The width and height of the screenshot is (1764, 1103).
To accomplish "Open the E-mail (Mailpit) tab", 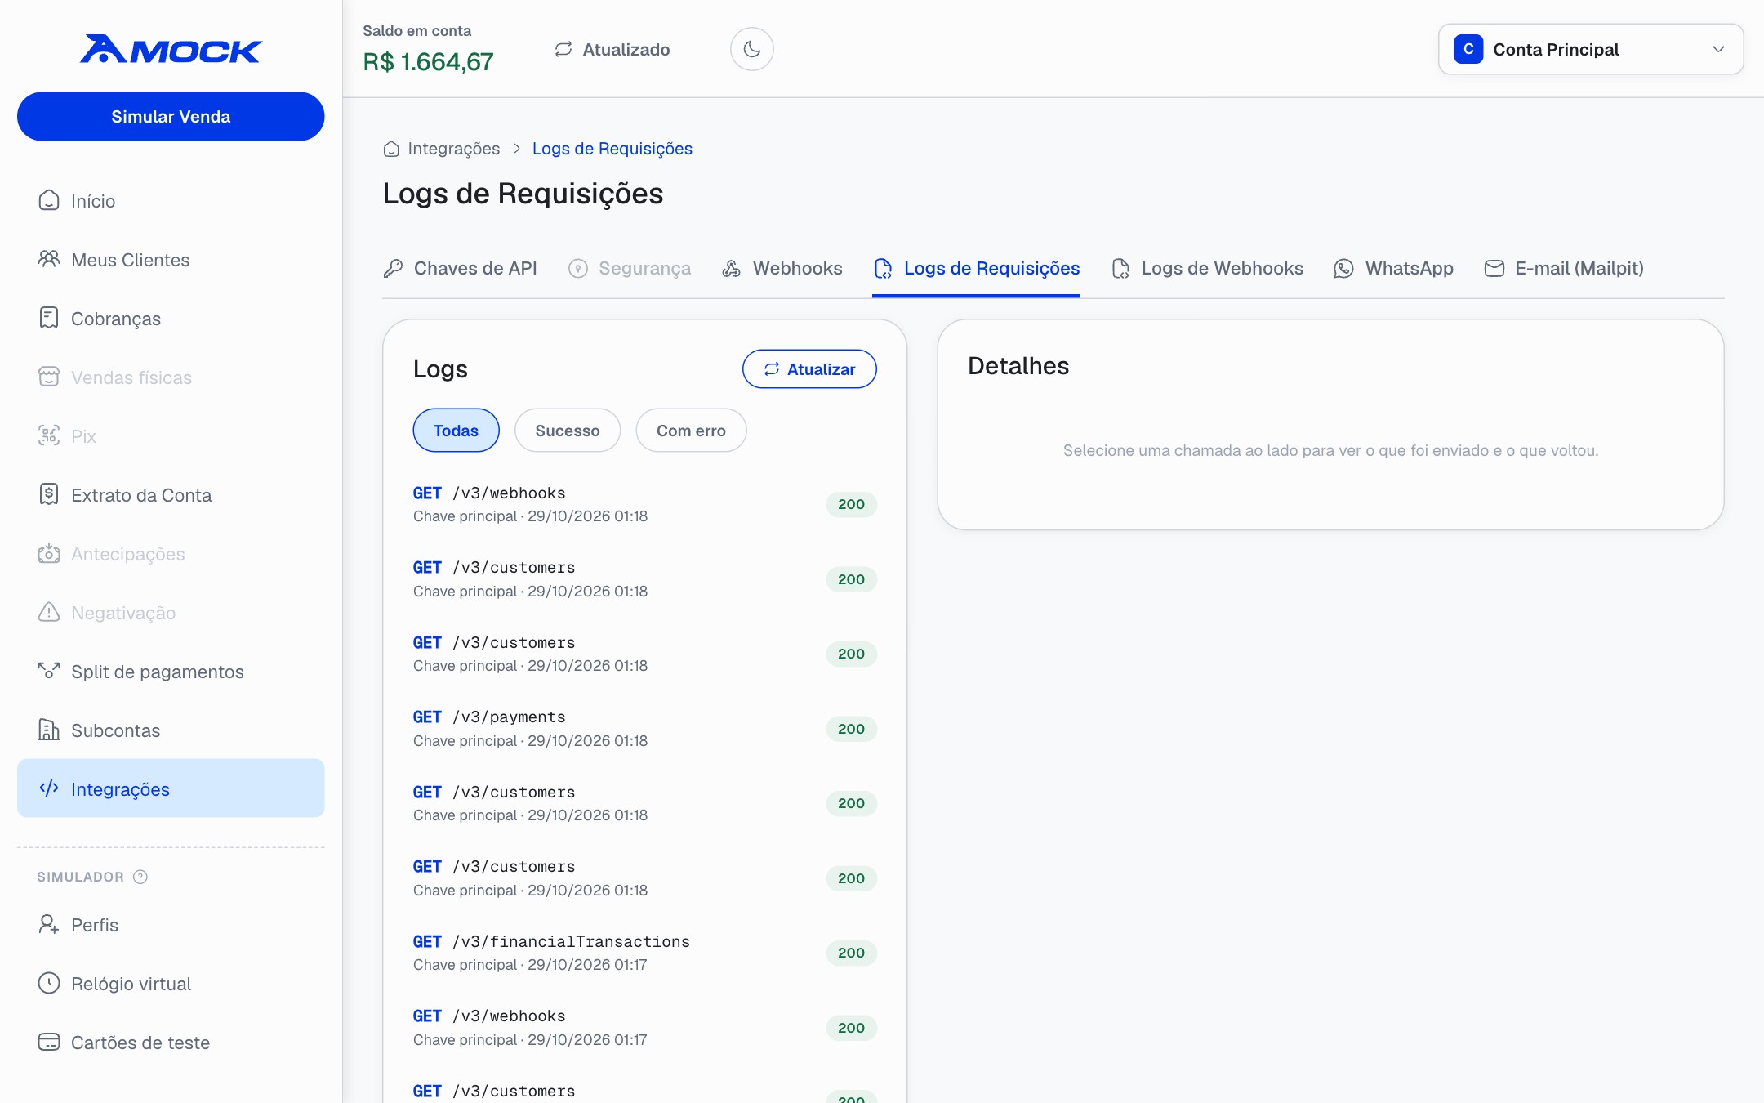I will 1564,268.
